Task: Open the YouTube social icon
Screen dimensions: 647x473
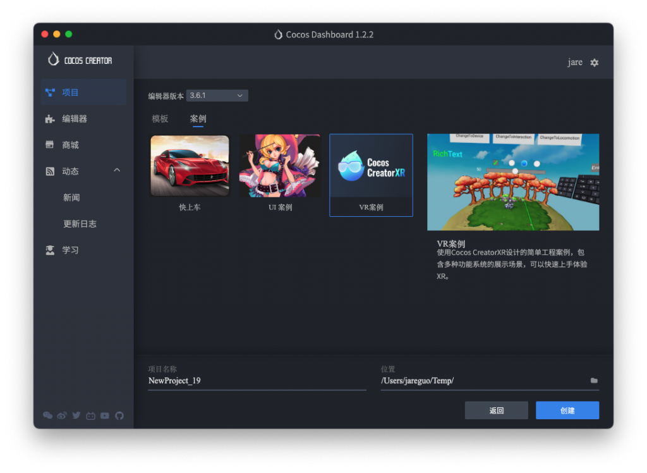Action: click(105, 415)
